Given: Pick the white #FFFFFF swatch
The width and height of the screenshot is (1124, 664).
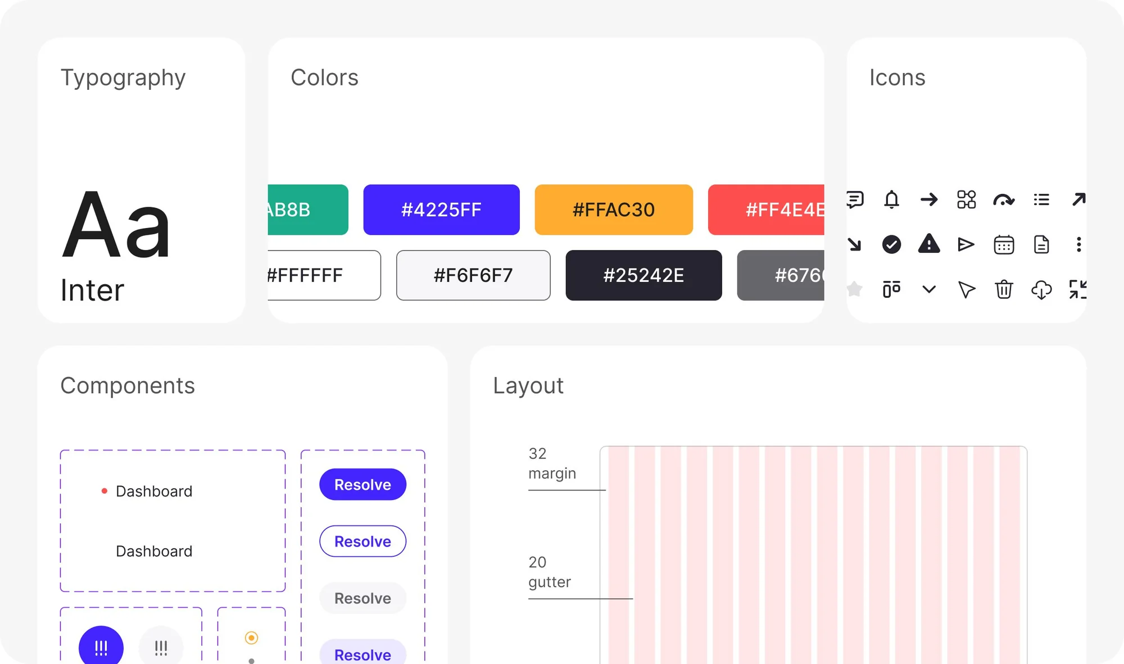Looking at the screenshot, I should 324,275.
